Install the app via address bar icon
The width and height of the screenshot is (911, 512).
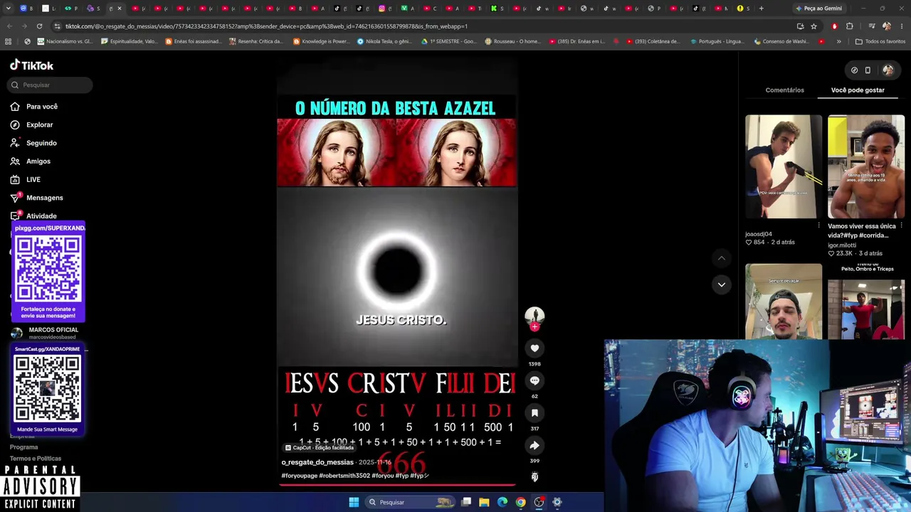pos(801,26)
